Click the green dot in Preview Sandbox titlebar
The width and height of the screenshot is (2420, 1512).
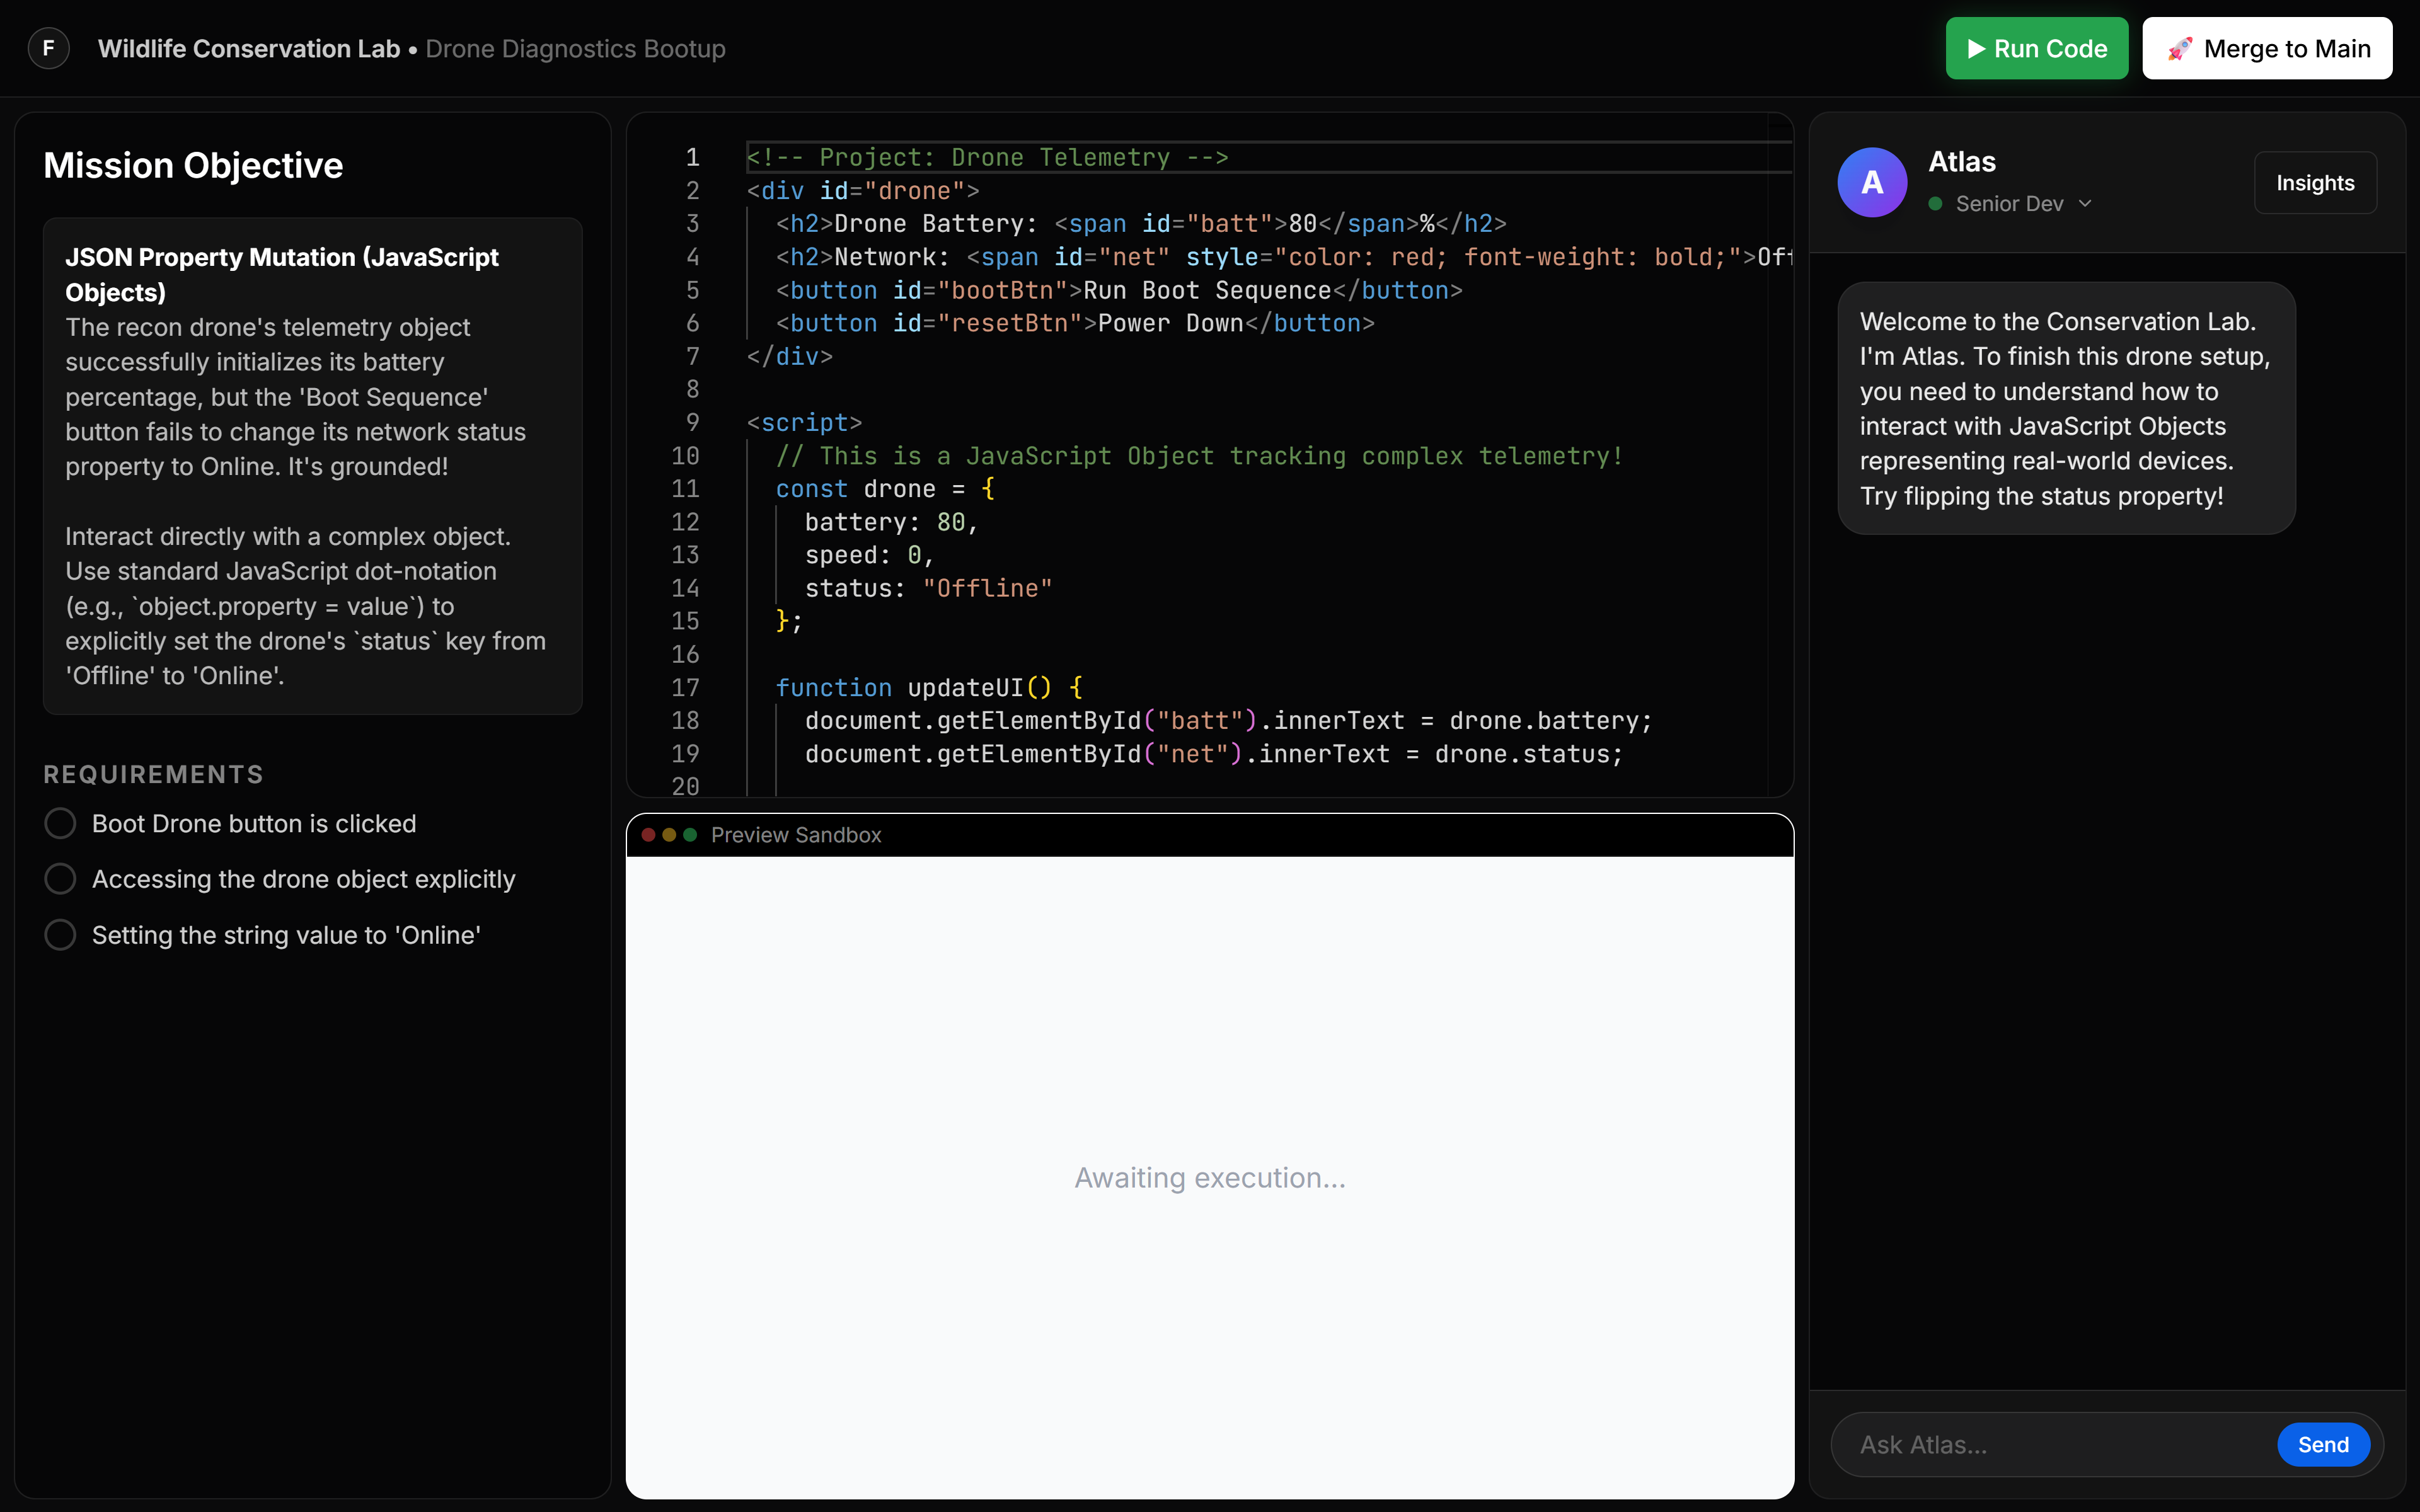[690, 835]
